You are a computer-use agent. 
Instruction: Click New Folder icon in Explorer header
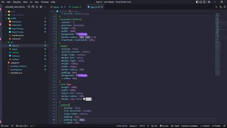coord(33,7)
